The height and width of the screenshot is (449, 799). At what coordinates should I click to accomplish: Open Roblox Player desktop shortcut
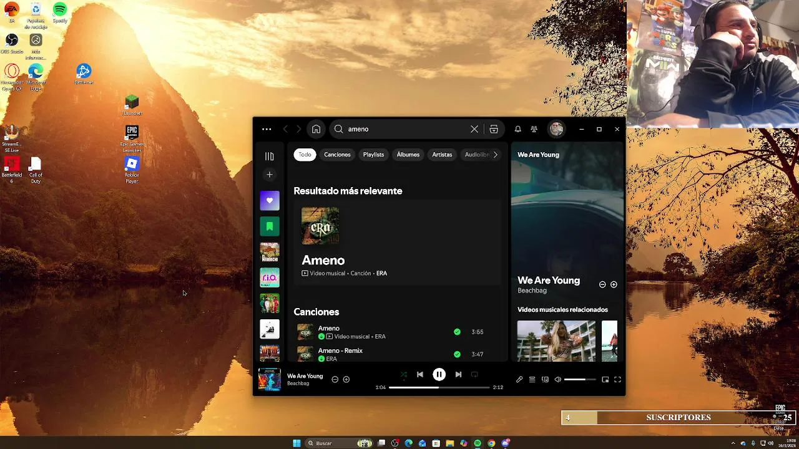click(x=132, y=170)
